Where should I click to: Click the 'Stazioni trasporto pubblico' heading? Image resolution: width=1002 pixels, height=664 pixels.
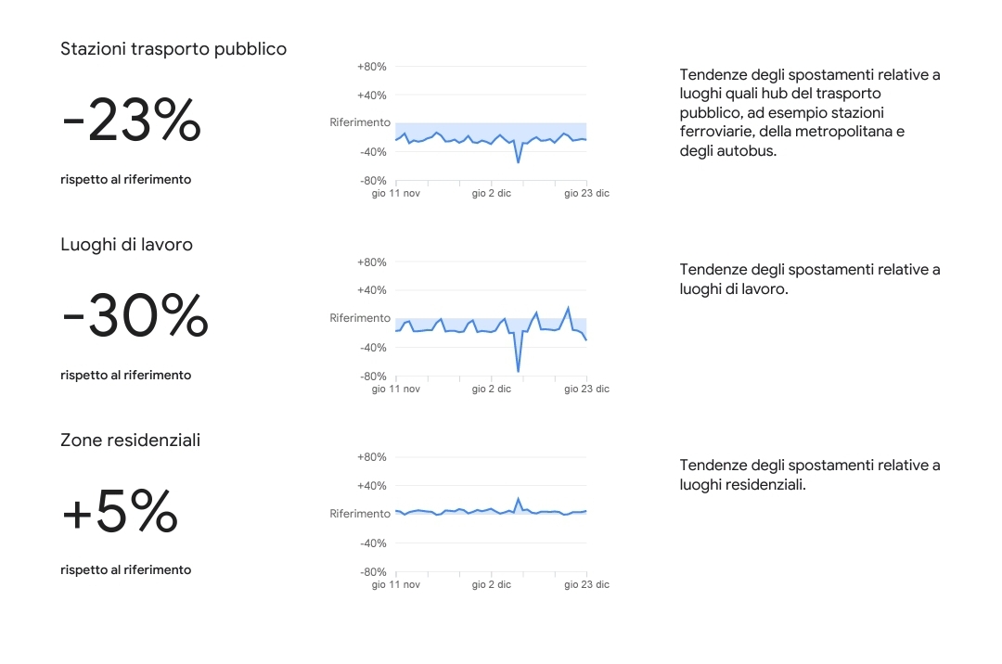tap(173, 49)
